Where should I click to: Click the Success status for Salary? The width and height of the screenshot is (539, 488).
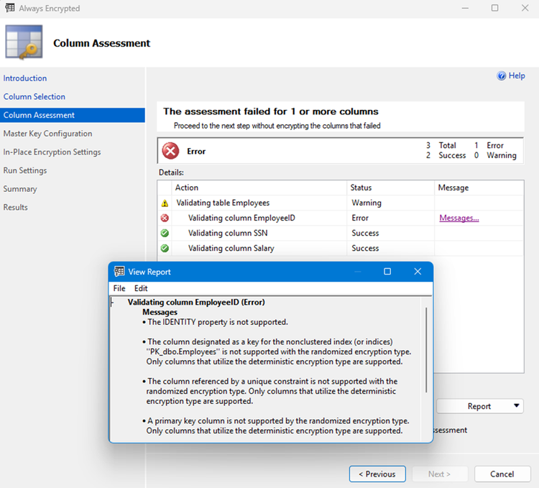coord(365,248)
